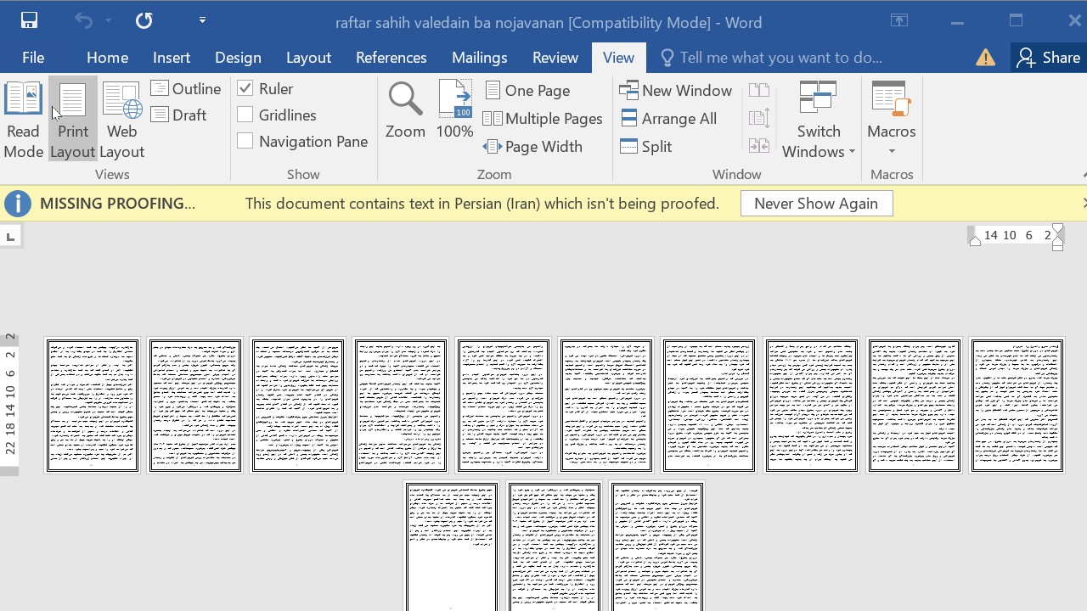
Task: Choose One Page zoom
Action: [527, 90]
